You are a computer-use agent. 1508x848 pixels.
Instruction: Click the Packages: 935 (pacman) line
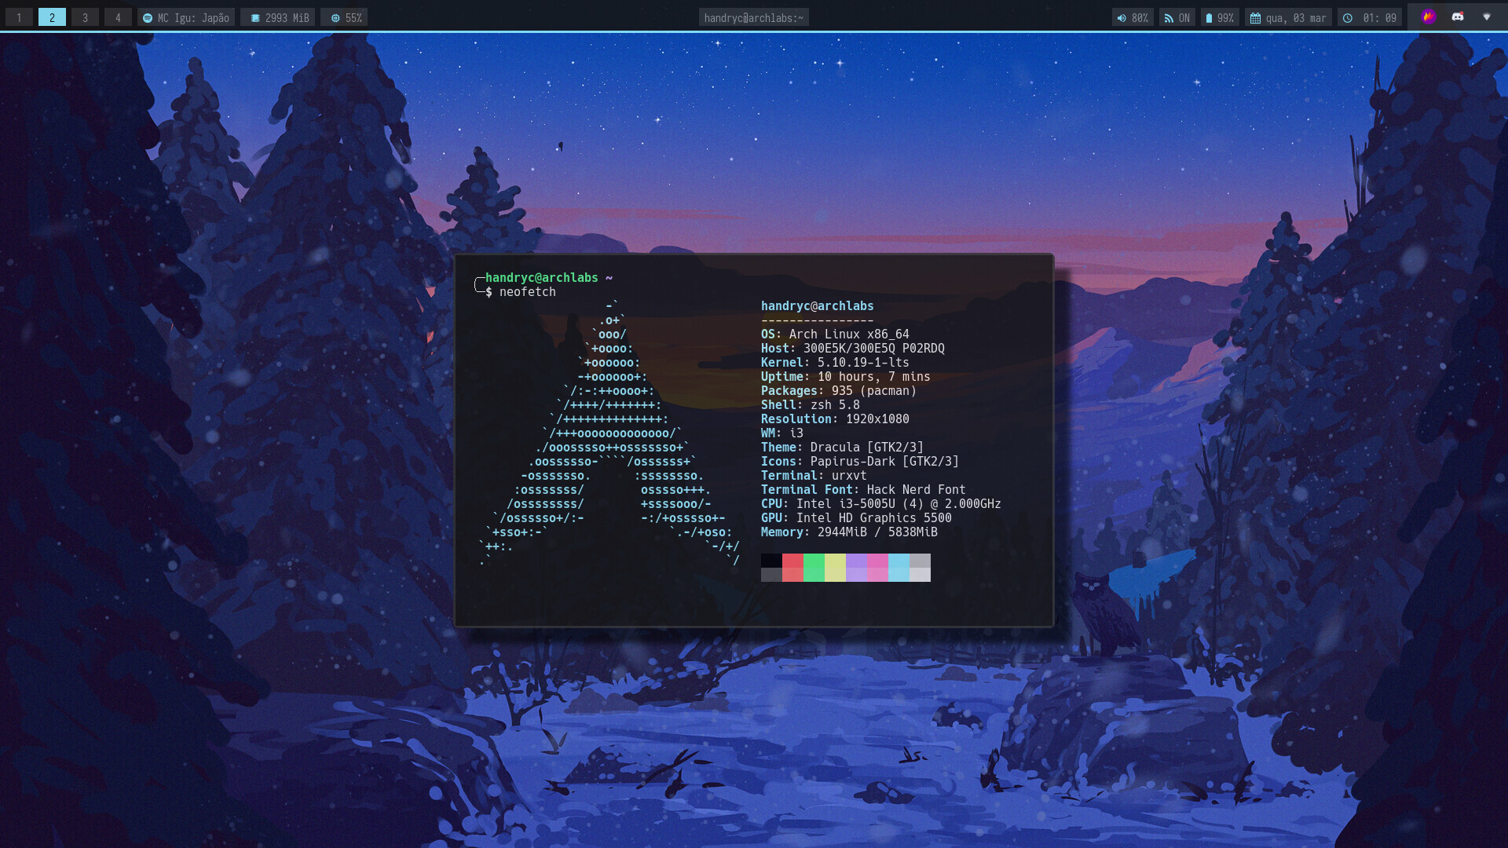(x=838, y=391)
